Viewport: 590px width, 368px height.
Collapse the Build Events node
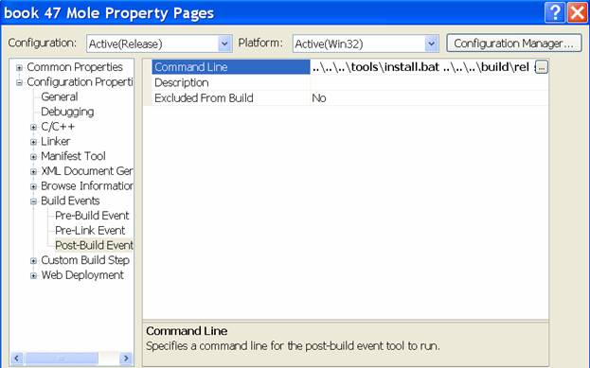coord(33,202)
